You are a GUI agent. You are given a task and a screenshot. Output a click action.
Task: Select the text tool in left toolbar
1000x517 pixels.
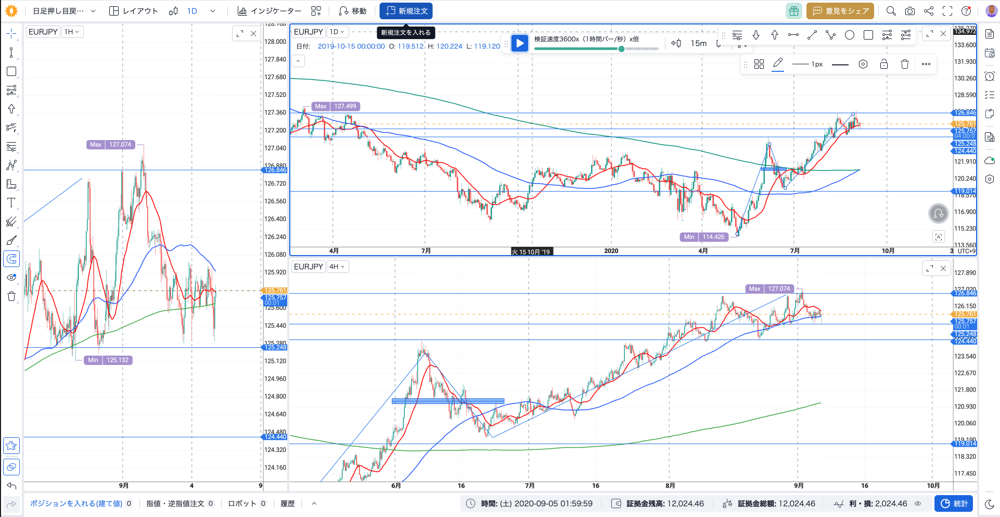[11, 203]
